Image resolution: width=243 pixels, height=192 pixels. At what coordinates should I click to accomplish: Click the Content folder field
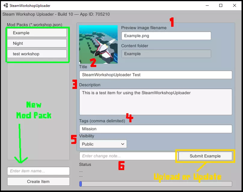pos(166,54)
